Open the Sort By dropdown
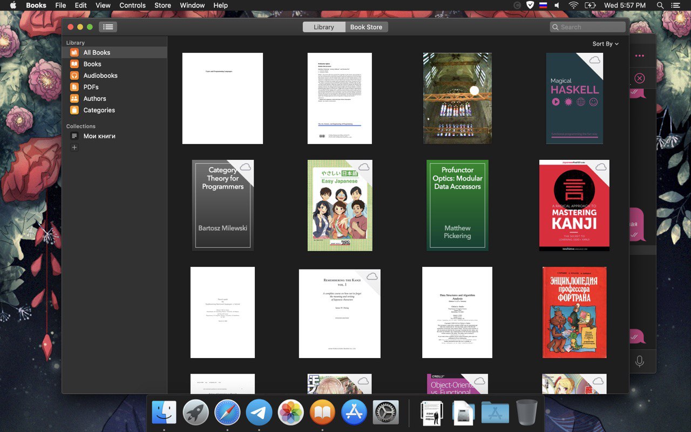This screenshot has width=691, height=432. point(605,44)
